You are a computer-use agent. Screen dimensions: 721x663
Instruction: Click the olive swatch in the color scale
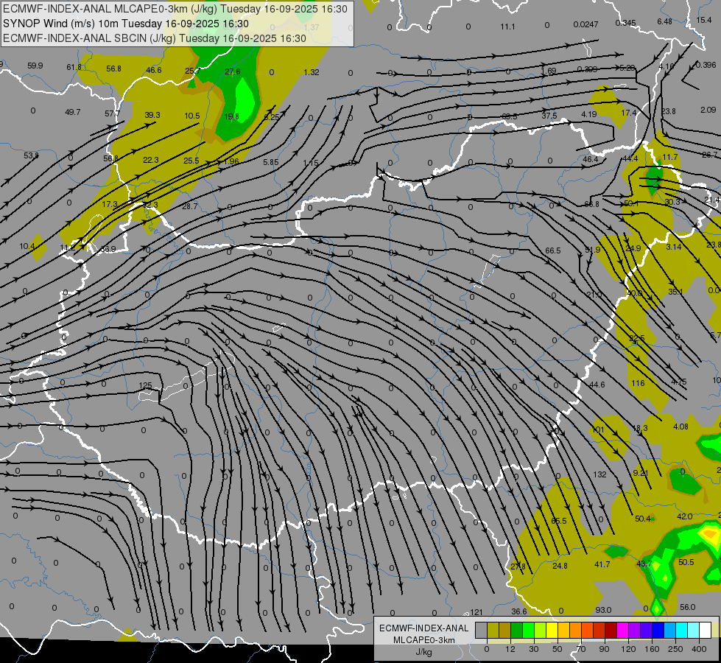[493, 630]
